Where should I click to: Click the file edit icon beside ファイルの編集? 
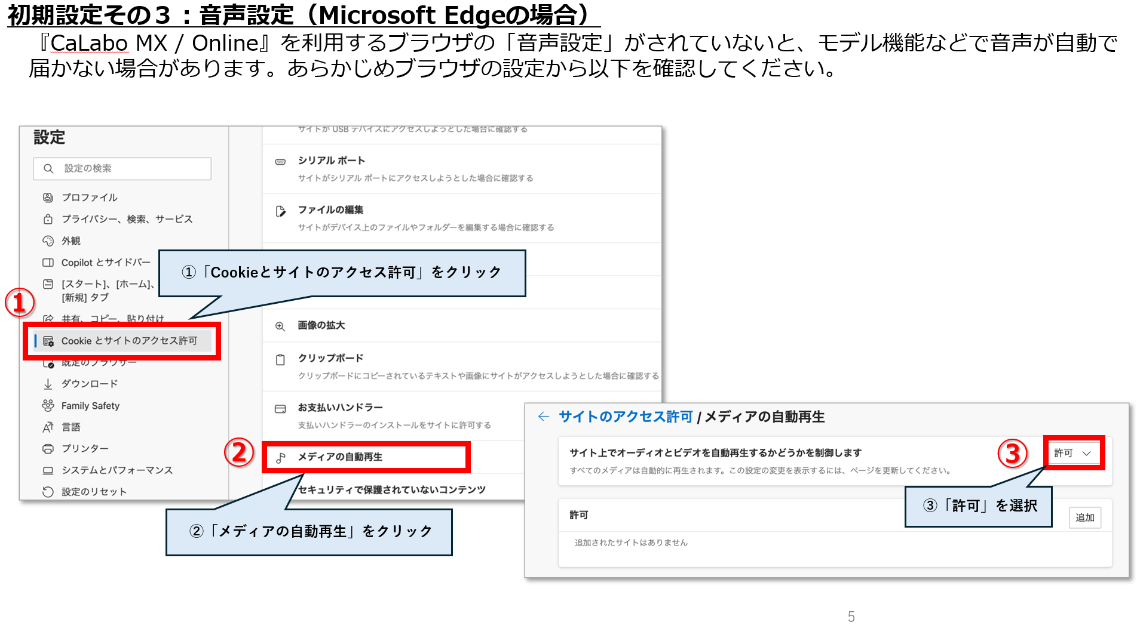coord(280,211)
